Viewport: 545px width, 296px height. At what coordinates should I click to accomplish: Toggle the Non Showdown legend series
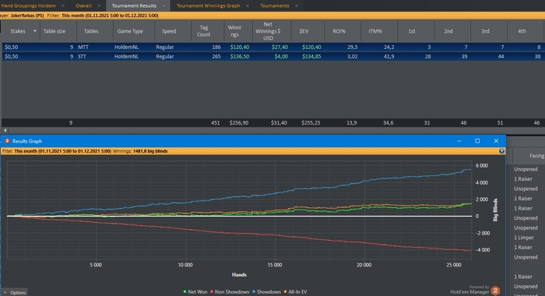coord(230,292)
